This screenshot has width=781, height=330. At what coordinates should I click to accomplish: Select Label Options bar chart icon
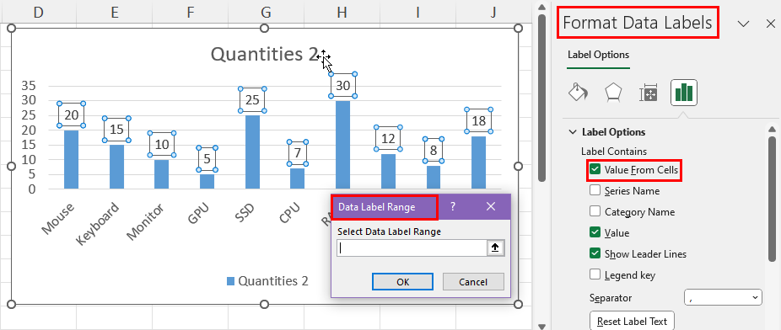683,93
